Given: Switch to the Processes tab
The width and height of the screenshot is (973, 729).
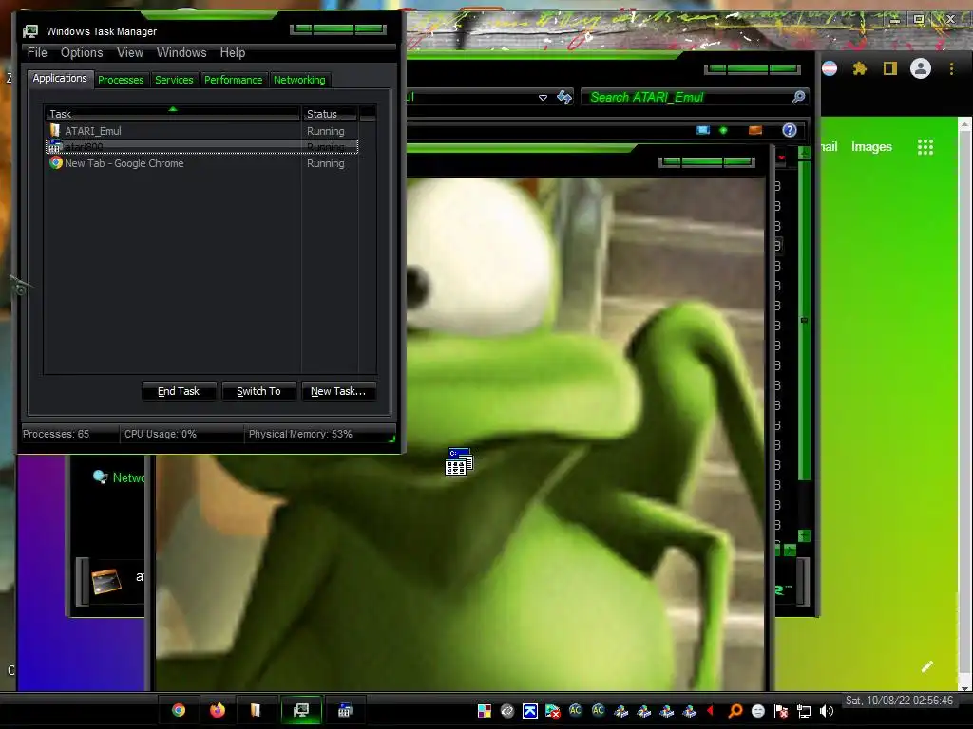Looking at the screenshot, I should click(121, 80).
